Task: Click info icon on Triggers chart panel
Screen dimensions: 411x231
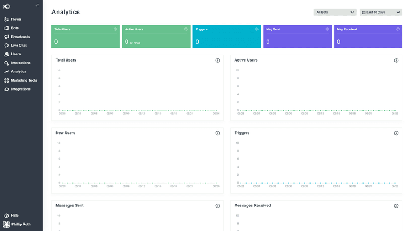Action: pyautogui.click(x=396, y=133)
